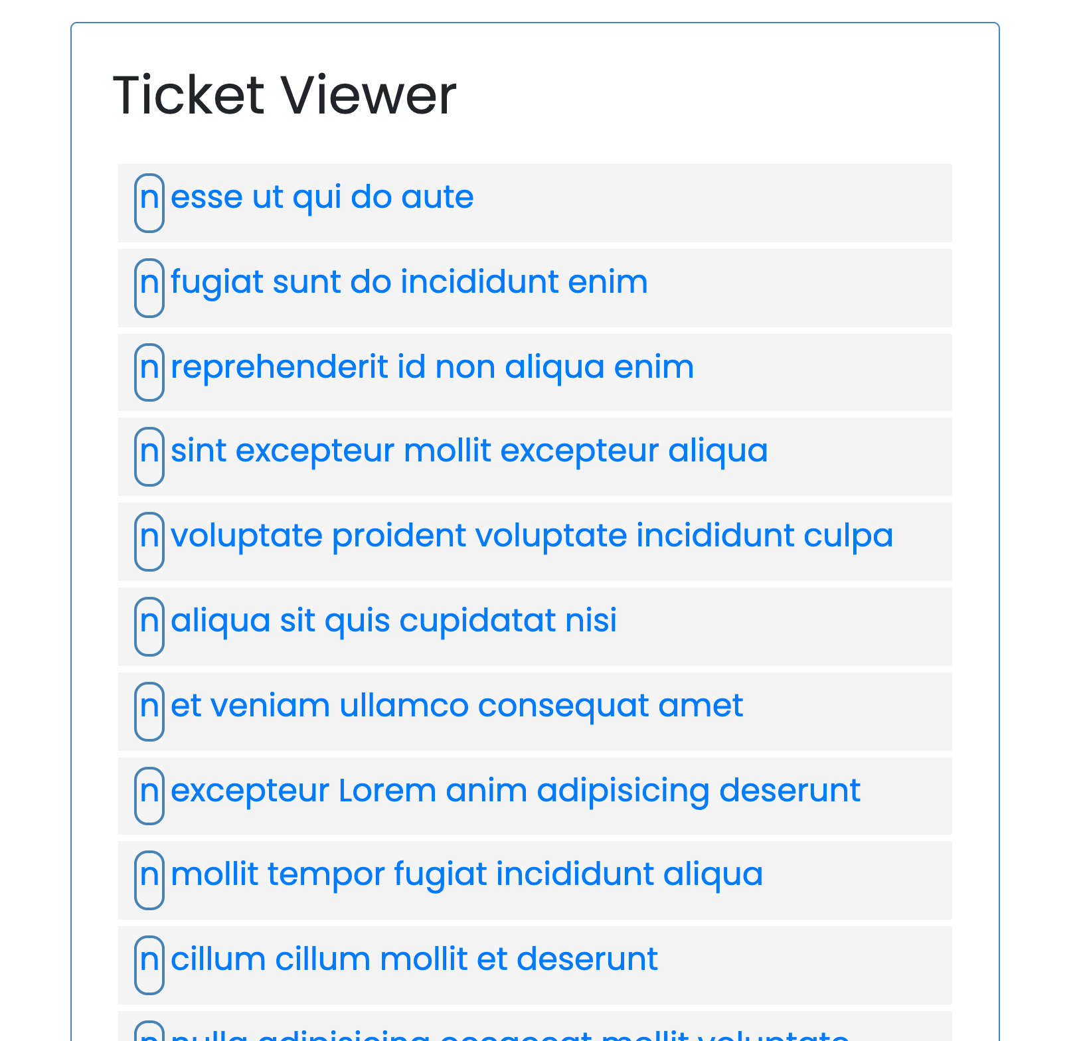This screenshot has height=1041, width=1085.
Task: Click the 'n' badge beside 'et veniam ullamco consequat amet'
Action: (149, 712)
